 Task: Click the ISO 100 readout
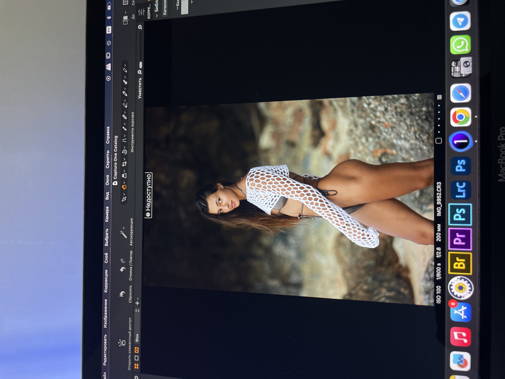click(x=438, y=294)
